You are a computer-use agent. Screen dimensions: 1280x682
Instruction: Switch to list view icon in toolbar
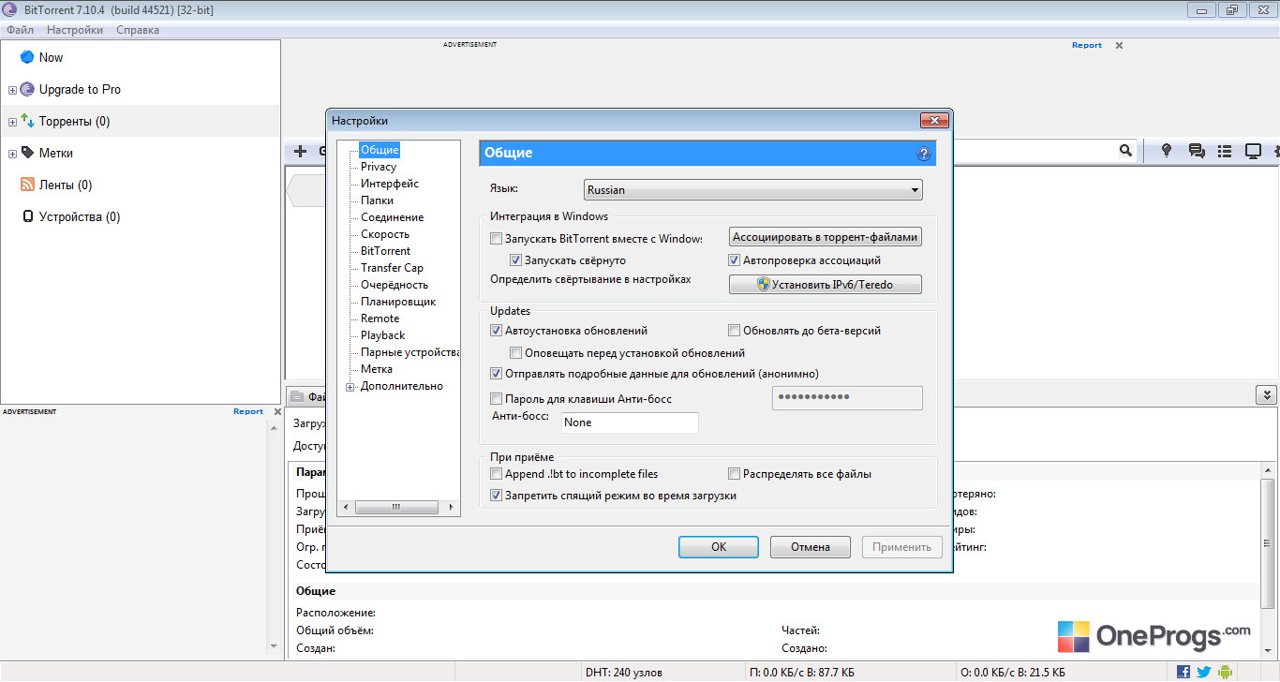pos(1224,151)
